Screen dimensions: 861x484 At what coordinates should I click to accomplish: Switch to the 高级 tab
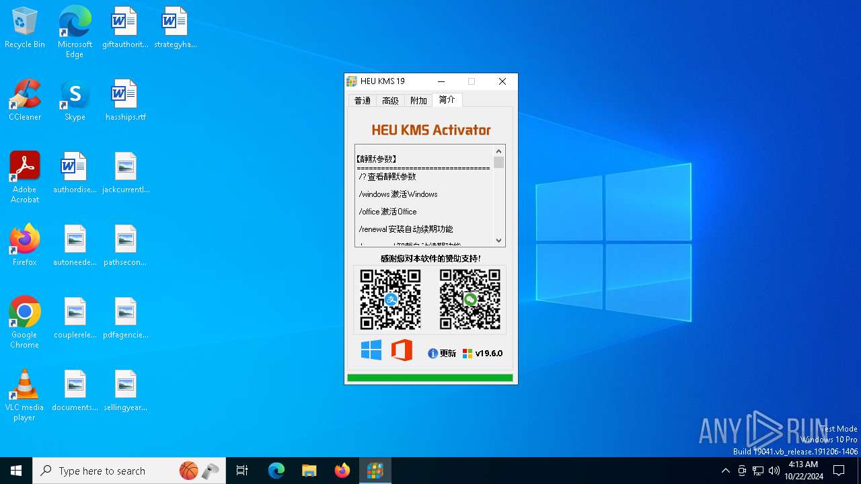pos(390,101)
